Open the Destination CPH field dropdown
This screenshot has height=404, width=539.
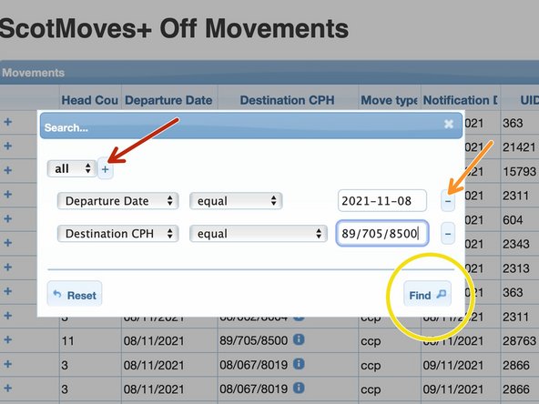pos(118,234)
